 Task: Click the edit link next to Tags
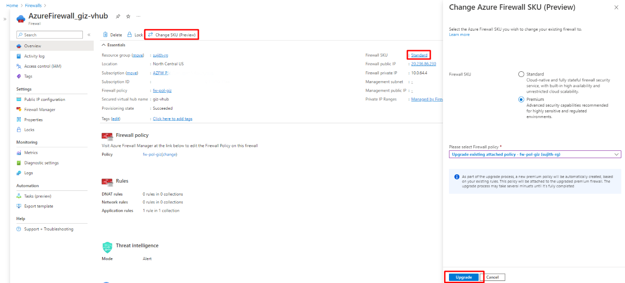coord(116,119)
